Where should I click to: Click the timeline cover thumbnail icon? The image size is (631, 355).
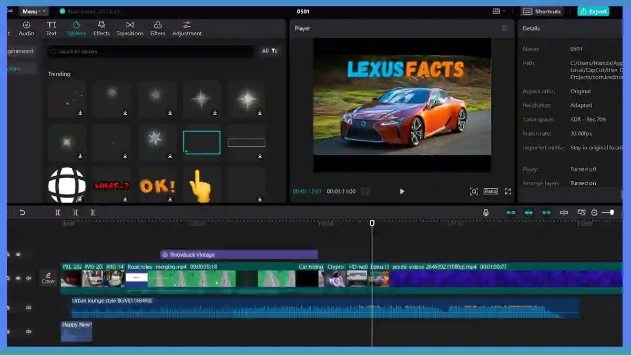[582, 212]
